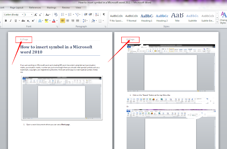227x149 pixels.
Task: Toggle Strikethrough formatting
Action: (x=23, y=21)
